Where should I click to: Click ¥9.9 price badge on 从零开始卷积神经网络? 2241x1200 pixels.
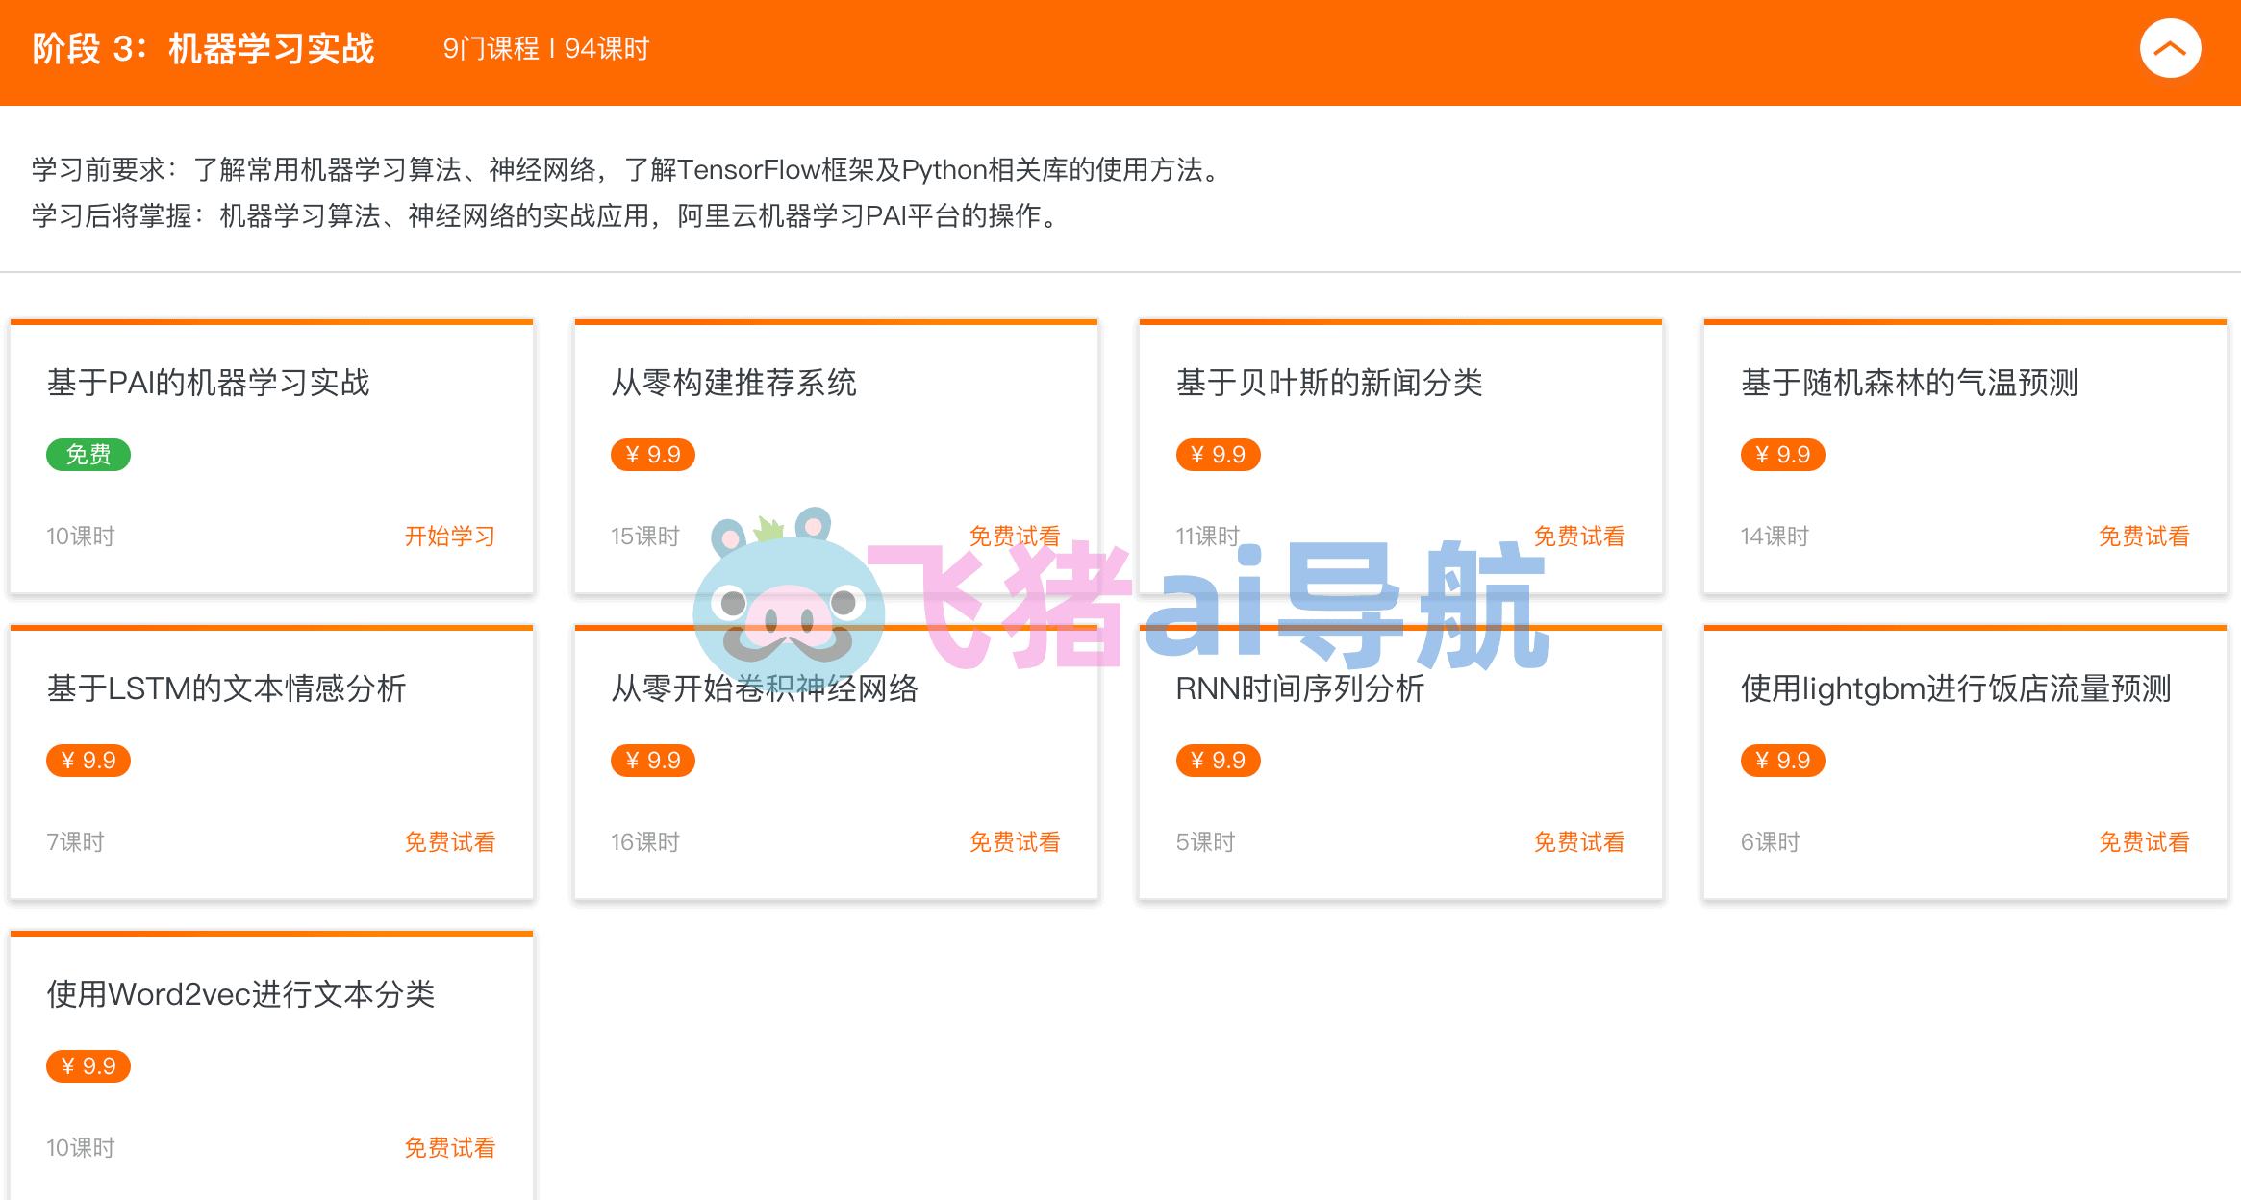tap(653, 760)
